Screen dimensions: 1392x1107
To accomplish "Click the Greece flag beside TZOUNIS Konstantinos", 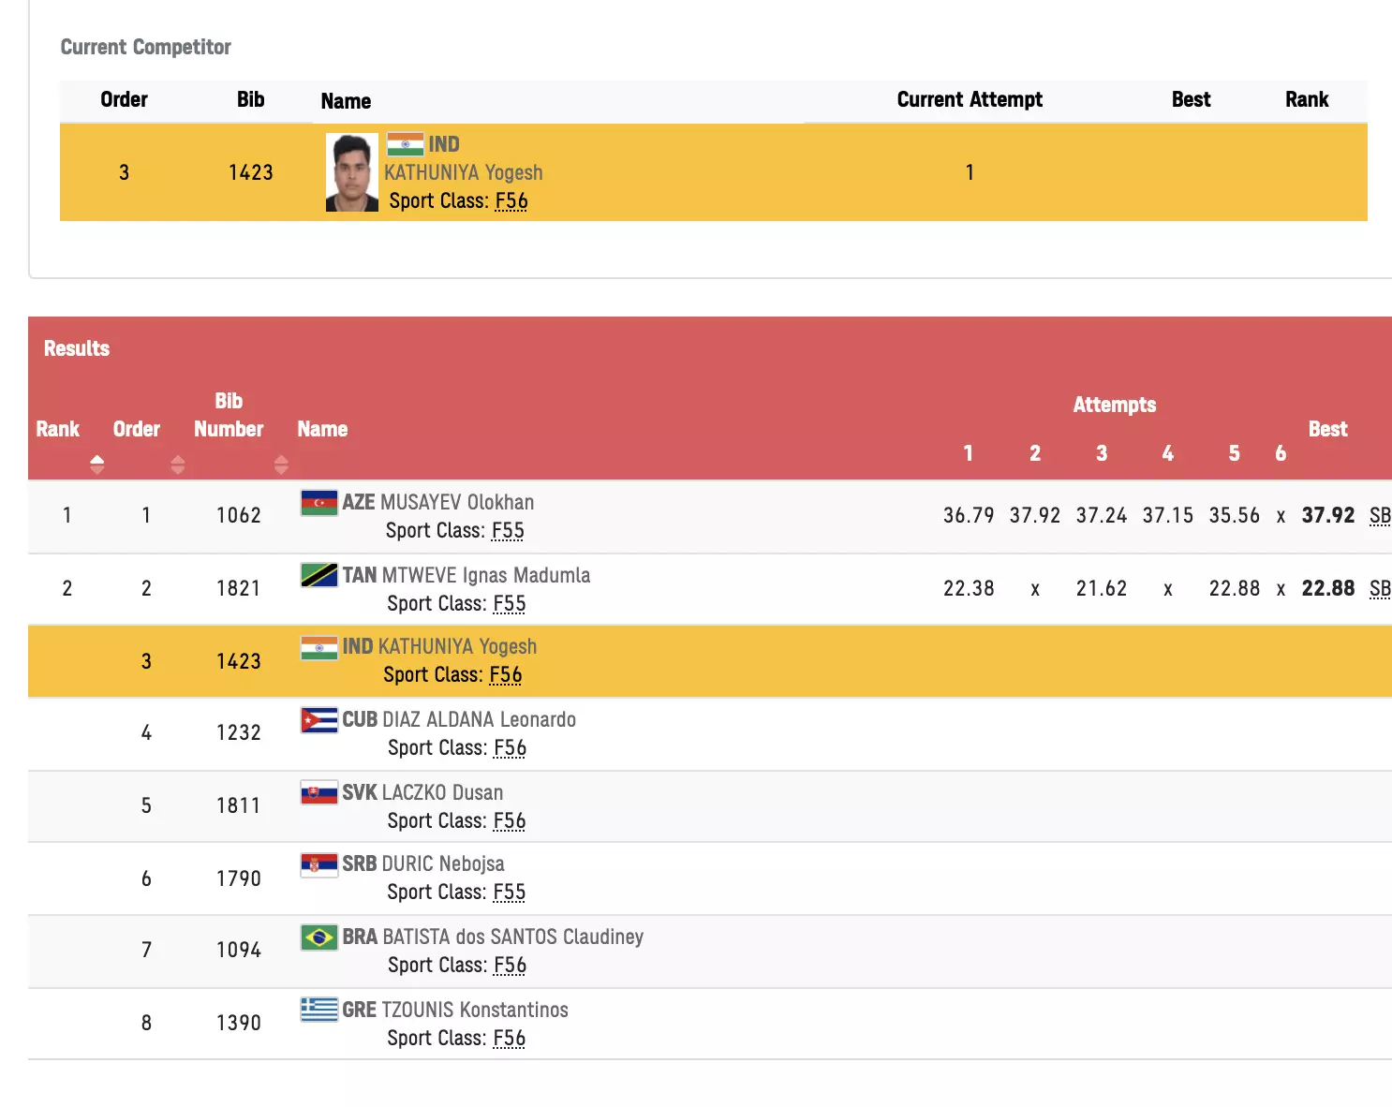I will [318, 1010].
